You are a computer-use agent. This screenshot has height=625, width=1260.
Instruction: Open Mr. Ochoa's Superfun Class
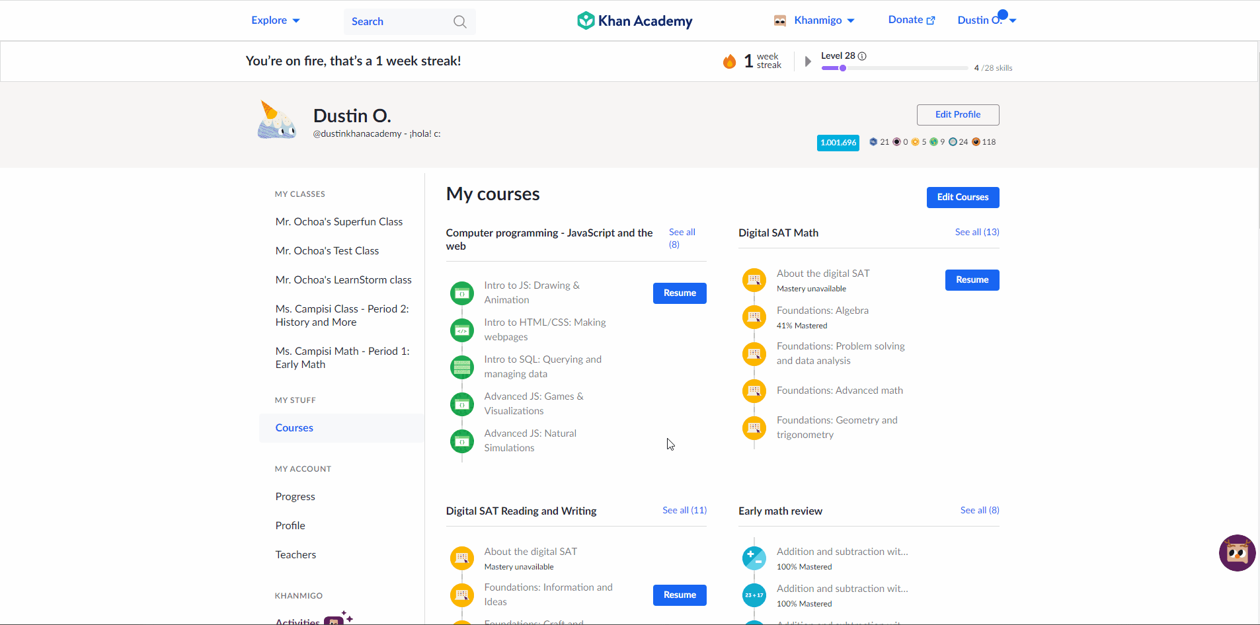(x=339, y=222)
